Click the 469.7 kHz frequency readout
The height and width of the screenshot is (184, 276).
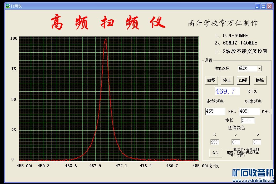[227, 91]
